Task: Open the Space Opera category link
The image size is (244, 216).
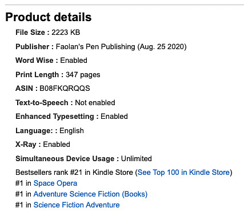Action: 55,183
